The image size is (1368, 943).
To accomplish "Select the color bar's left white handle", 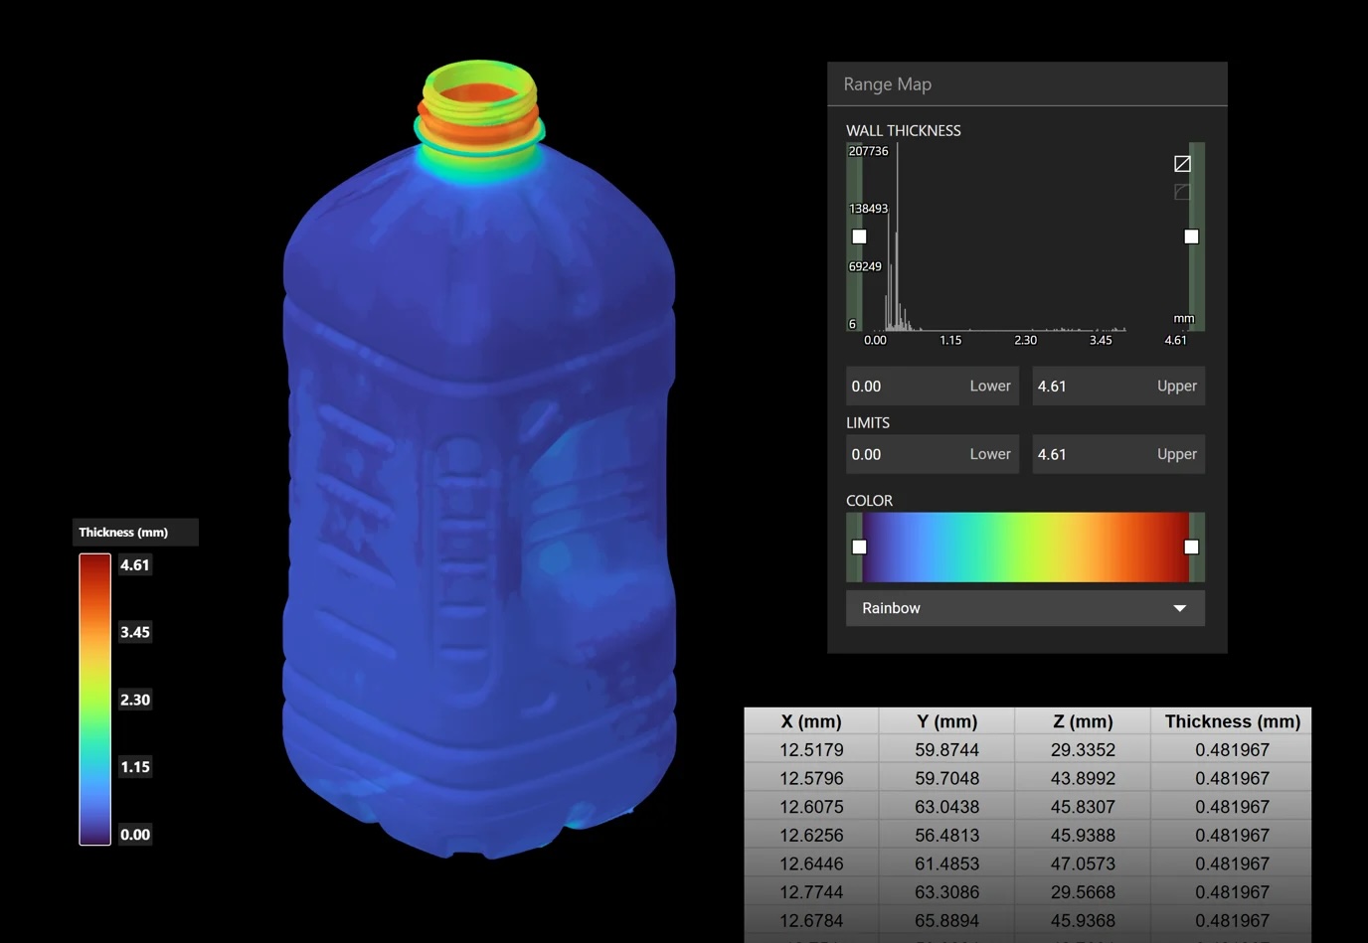I will tap(860, 547).
